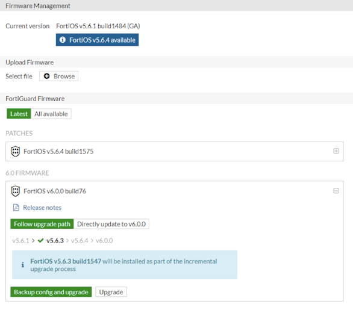Select the Latest firmware toggle
Image resolution: width=353 pixels, height=313 pixels.
pyautogui.click(x=19, y=114)
